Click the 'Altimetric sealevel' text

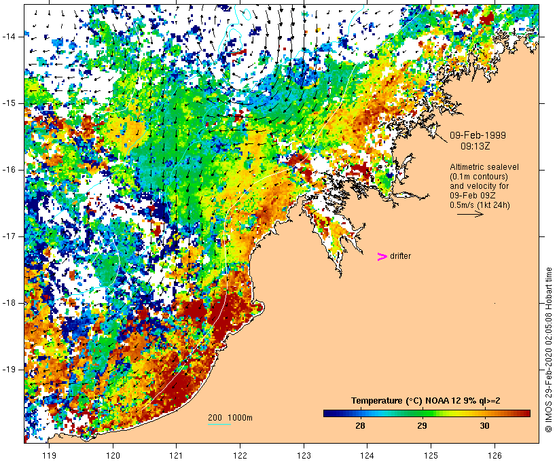pos(484,167)
